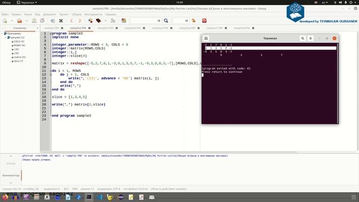The image size is (359, 202).
Task: Open the Справка menu
Action: 111,14
